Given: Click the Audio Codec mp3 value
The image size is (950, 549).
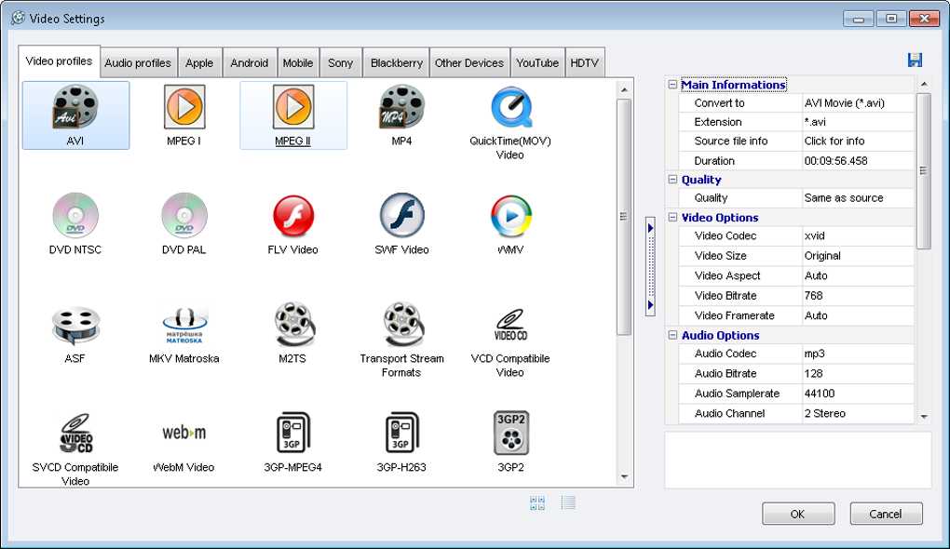Looking at the screenshot, I should click(858, 354).
